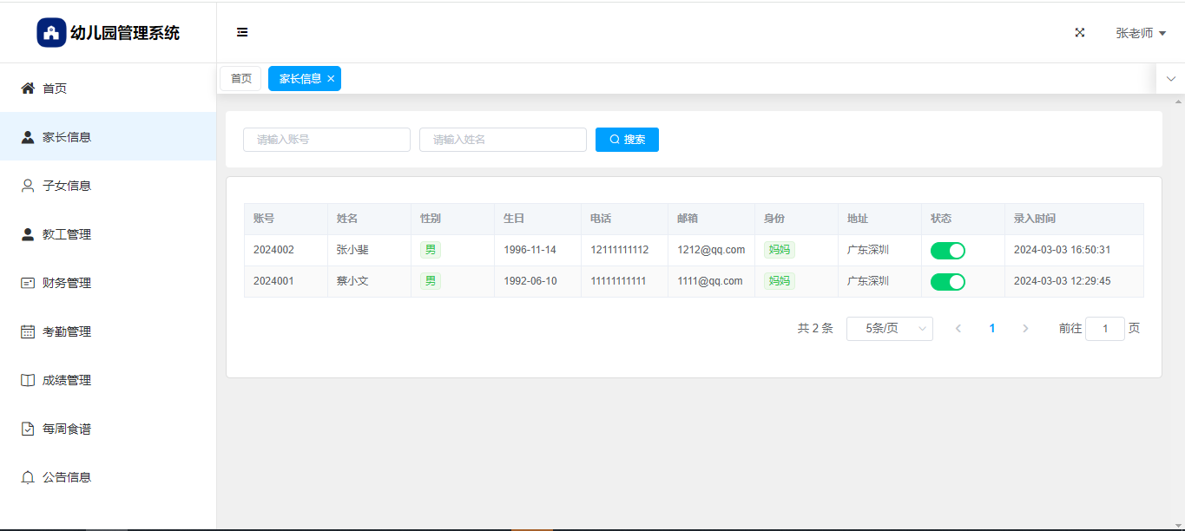1185x531 pixels.
Task: Click the wallet icon for 财务管理
Action: click(28, 283)
